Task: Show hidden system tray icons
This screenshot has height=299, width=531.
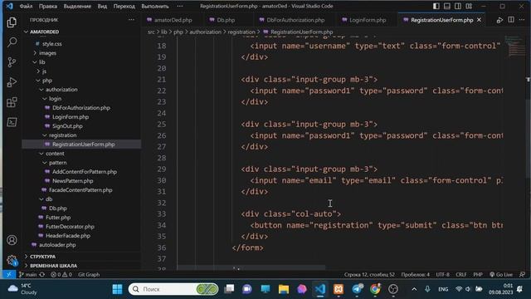Action: click(x=414, y=289)
